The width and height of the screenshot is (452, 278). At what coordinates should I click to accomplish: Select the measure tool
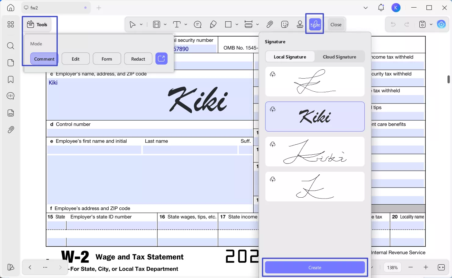click(249, 25)
